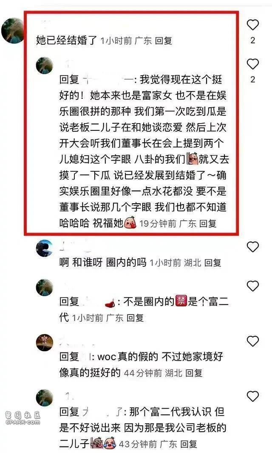
Task: Open avatar of the "啊 和谁呀" commenter
Action: 44,248
